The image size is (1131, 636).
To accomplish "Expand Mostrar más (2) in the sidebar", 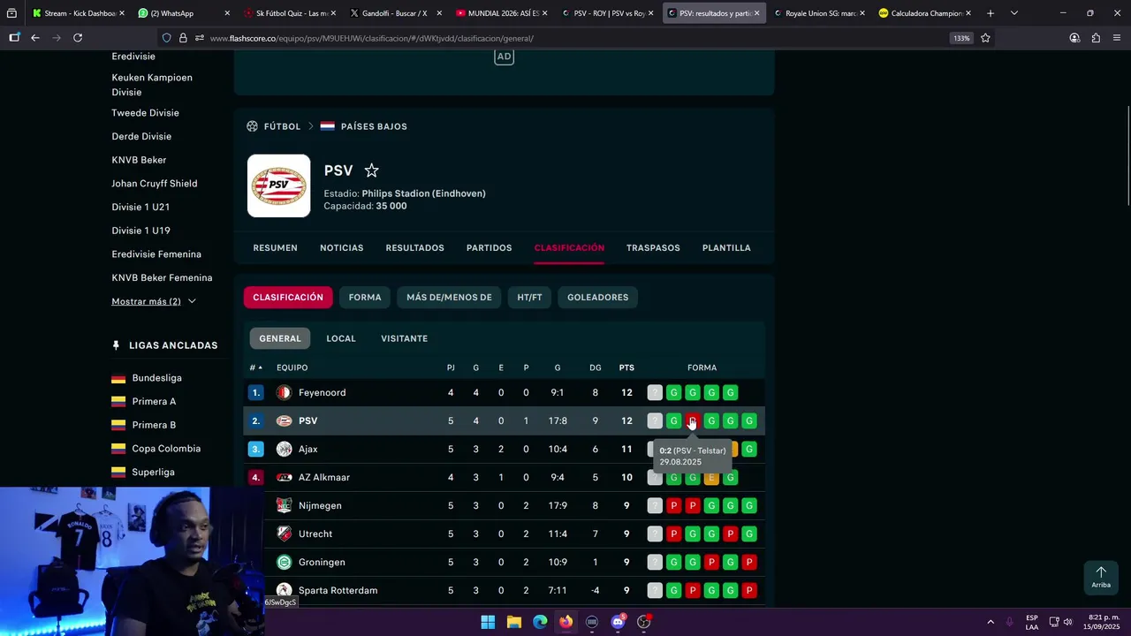I will coord(154,301).
